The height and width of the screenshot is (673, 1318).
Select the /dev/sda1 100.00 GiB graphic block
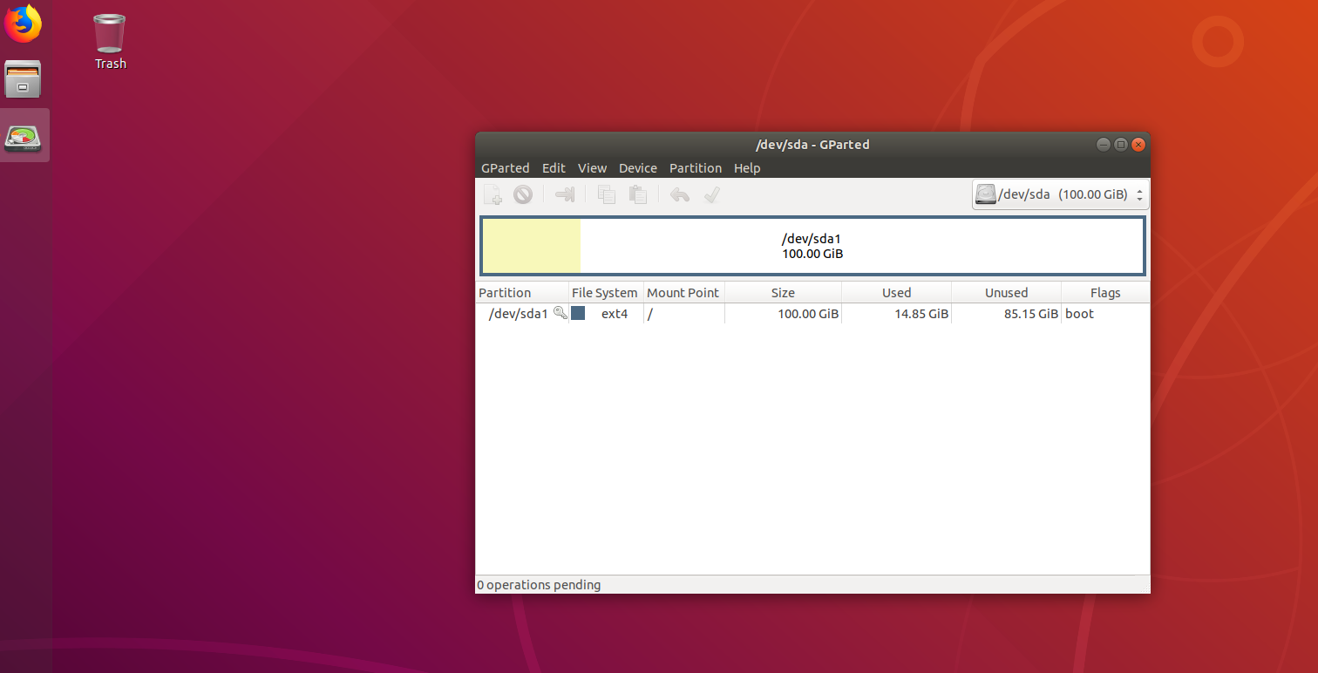click(x=812, y=246)
